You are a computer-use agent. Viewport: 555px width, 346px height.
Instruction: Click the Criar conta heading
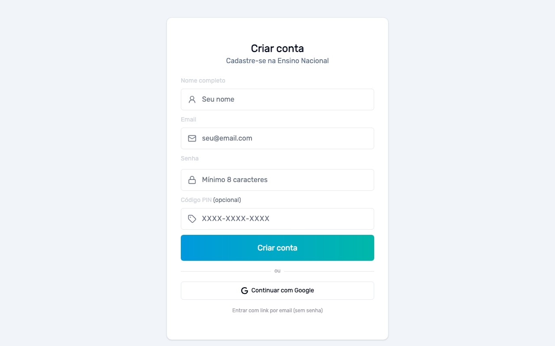point(277,48)
